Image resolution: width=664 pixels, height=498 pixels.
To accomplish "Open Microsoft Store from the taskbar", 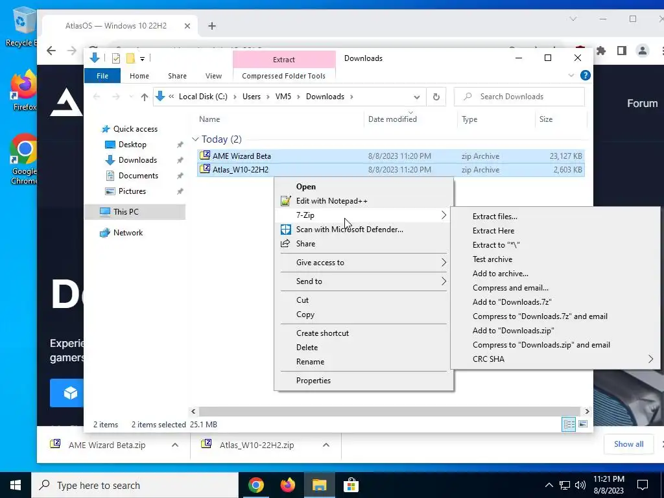I will 351,485.
